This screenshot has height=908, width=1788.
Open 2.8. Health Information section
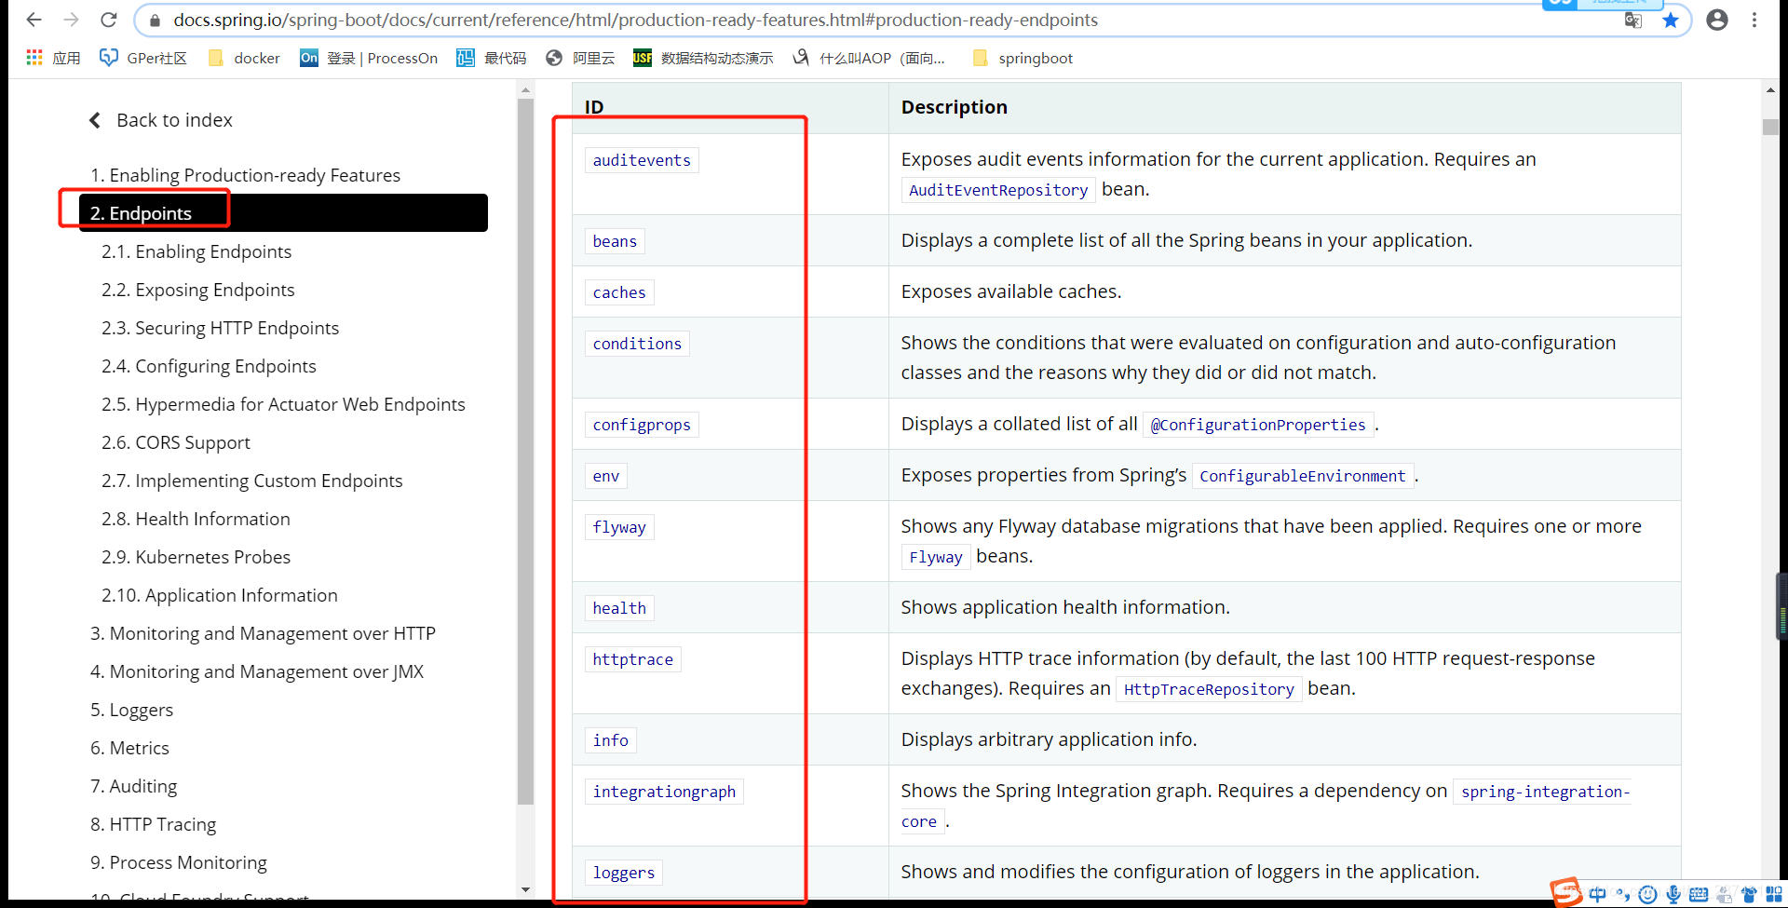pos(196,519)
